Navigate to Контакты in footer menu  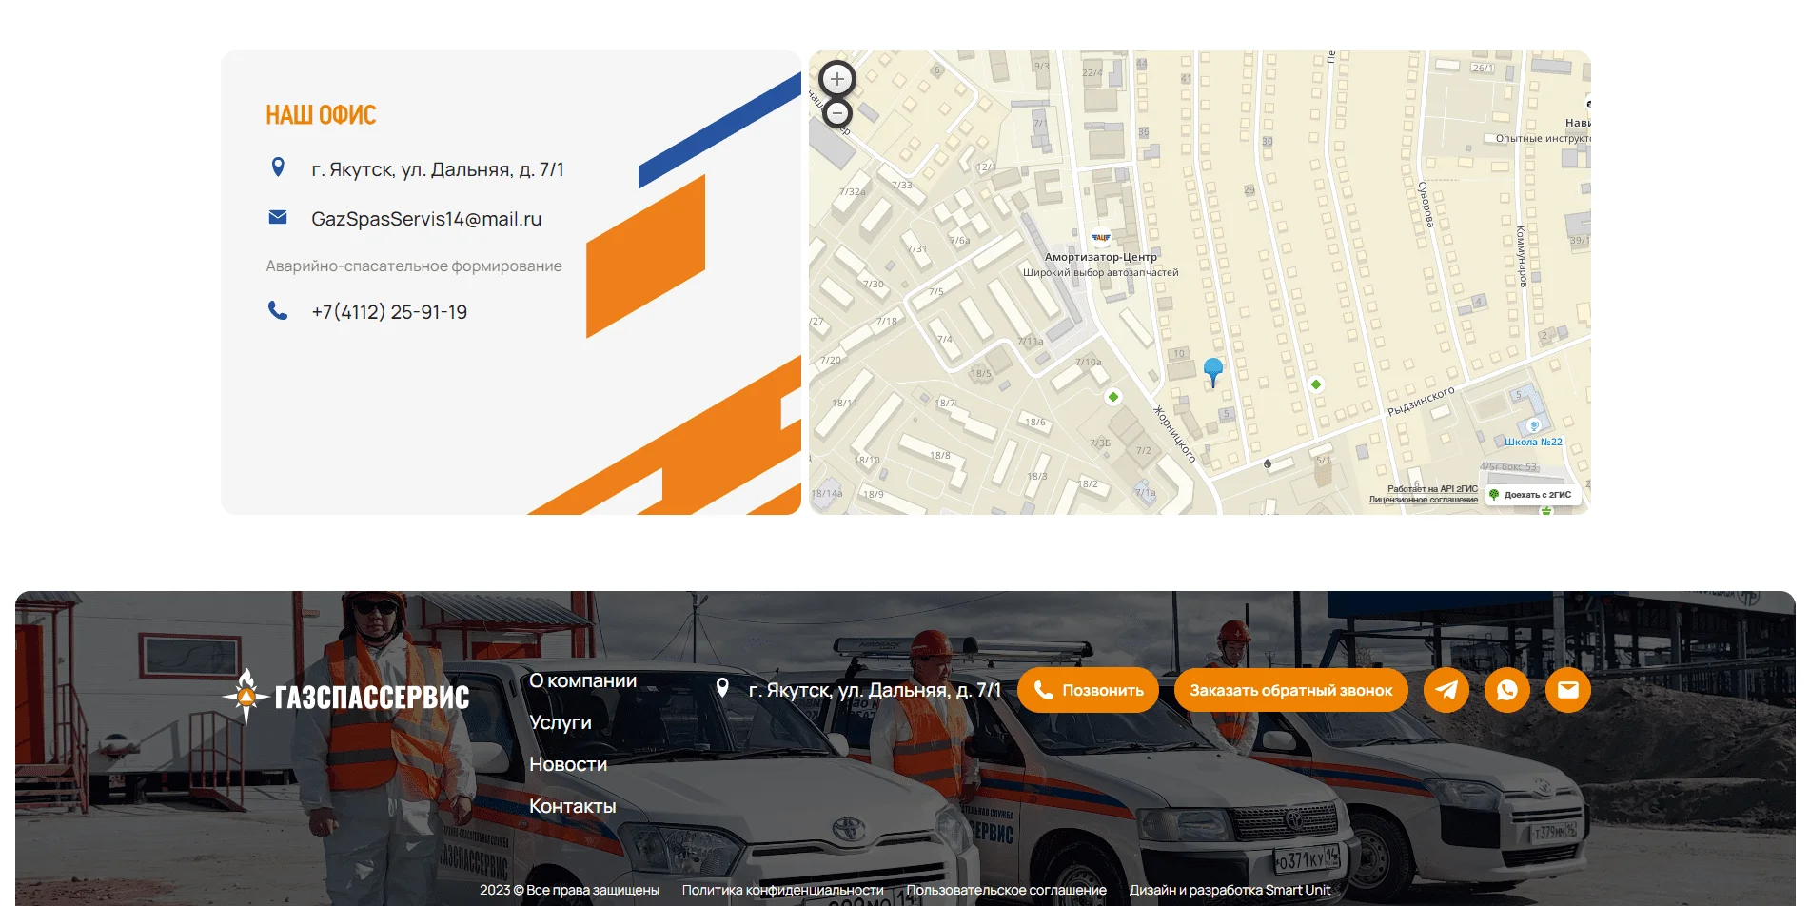tap(573, 806)
